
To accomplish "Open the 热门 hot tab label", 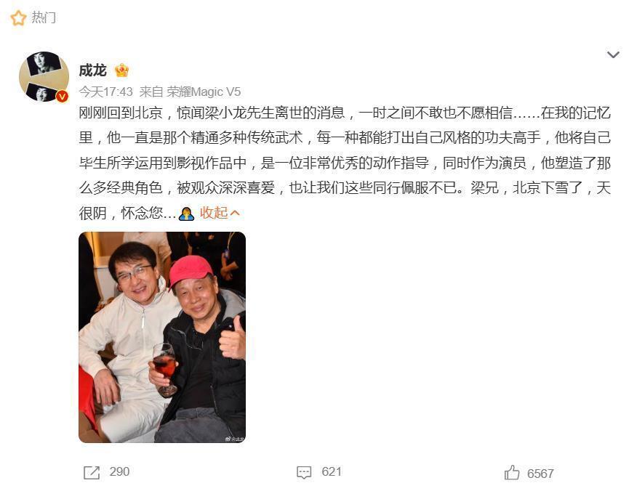I will [x=44, y=17].
